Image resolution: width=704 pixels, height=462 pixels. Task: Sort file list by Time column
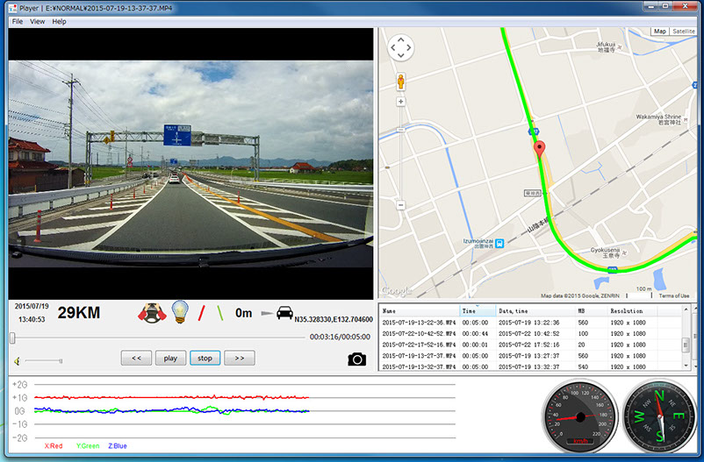click(478, 311)
